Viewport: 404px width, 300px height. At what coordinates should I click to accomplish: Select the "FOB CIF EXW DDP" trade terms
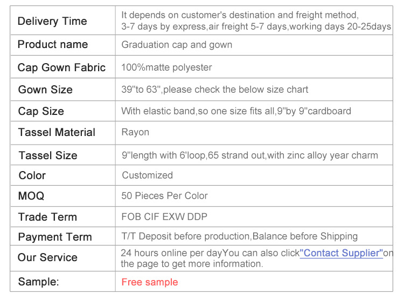pyautogui.click(x=164, y=217)
